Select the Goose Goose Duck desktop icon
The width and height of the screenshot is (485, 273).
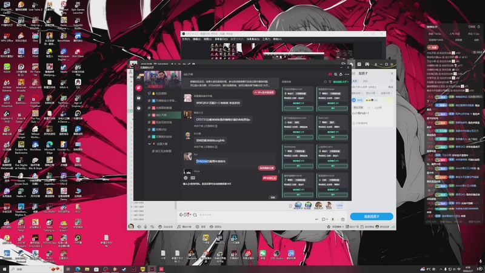[21, 178]
